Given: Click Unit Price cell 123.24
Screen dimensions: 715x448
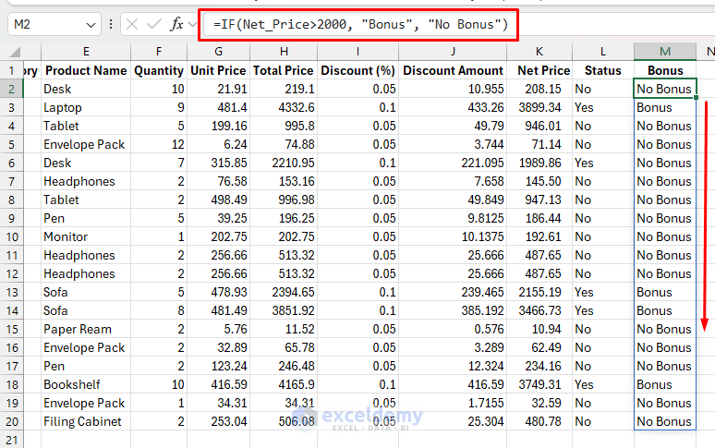Looking at the screenshot, I should pyautogui.click(x=218, y=366).
